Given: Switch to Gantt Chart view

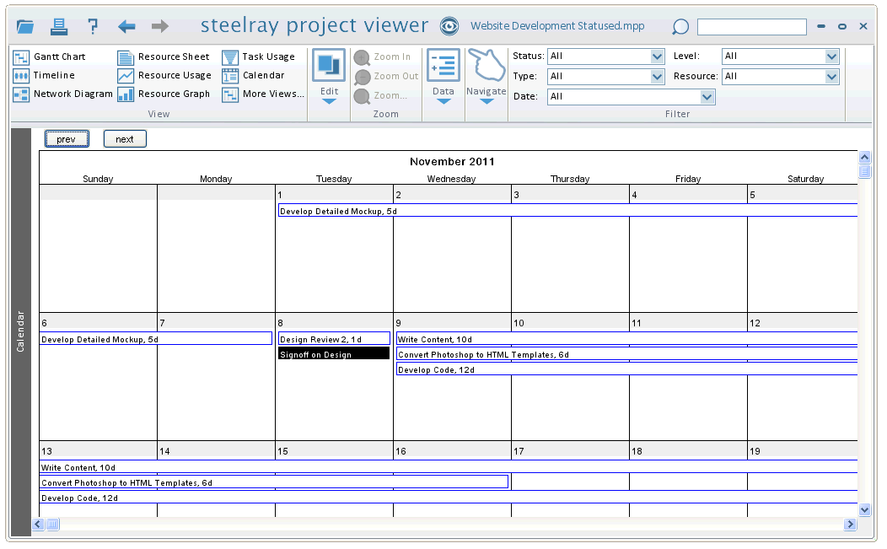Looking at the screenshot, I should click(x=50, y=57).
